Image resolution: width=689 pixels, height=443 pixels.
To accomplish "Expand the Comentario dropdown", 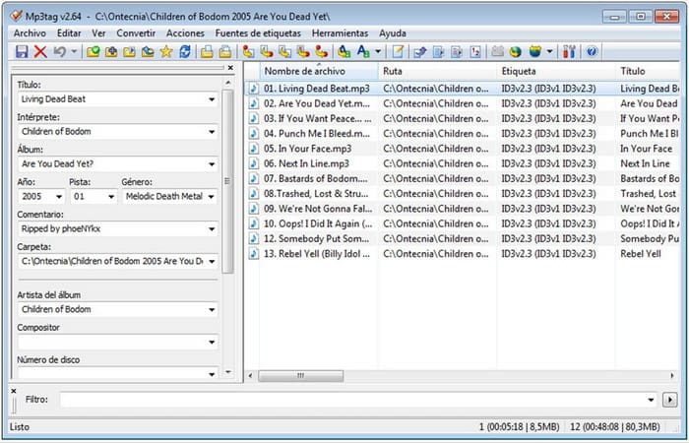I will coord(212,229).
